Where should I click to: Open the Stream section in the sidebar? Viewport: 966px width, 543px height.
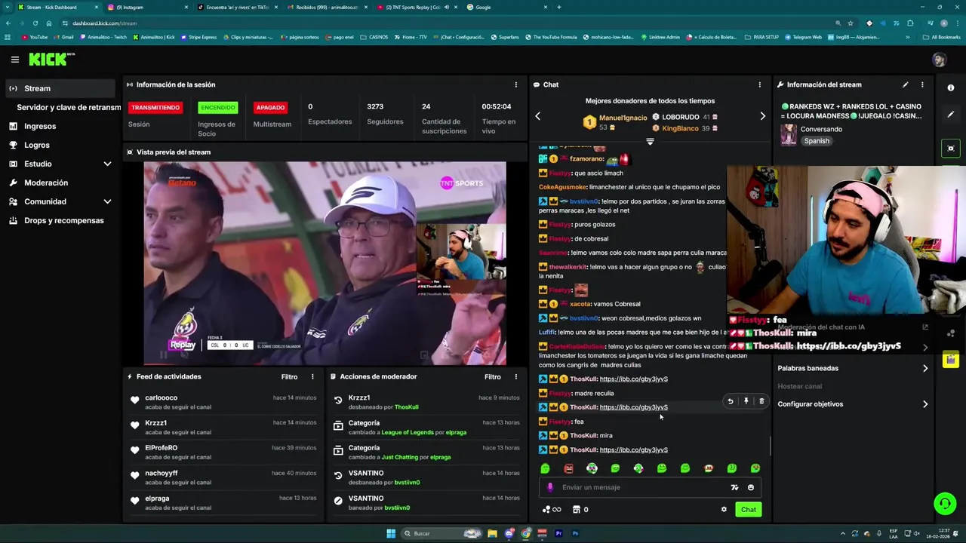[60, 88]
